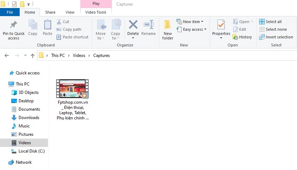
Task: Click the Select none icon
Action: tap(262, 29)
